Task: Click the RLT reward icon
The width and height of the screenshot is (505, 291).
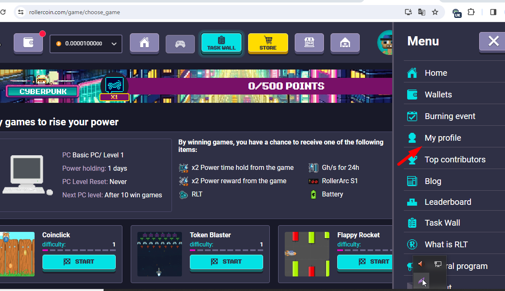Action: [184, 194]
